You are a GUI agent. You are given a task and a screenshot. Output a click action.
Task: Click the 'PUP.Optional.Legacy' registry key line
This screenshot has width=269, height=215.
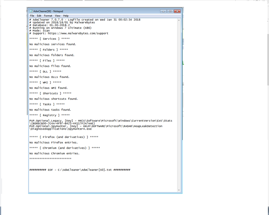[101, 121]
